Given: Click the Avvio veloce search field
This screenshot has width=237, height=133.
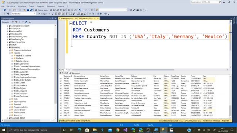Looking at the screenshot, I should point(204,2).
